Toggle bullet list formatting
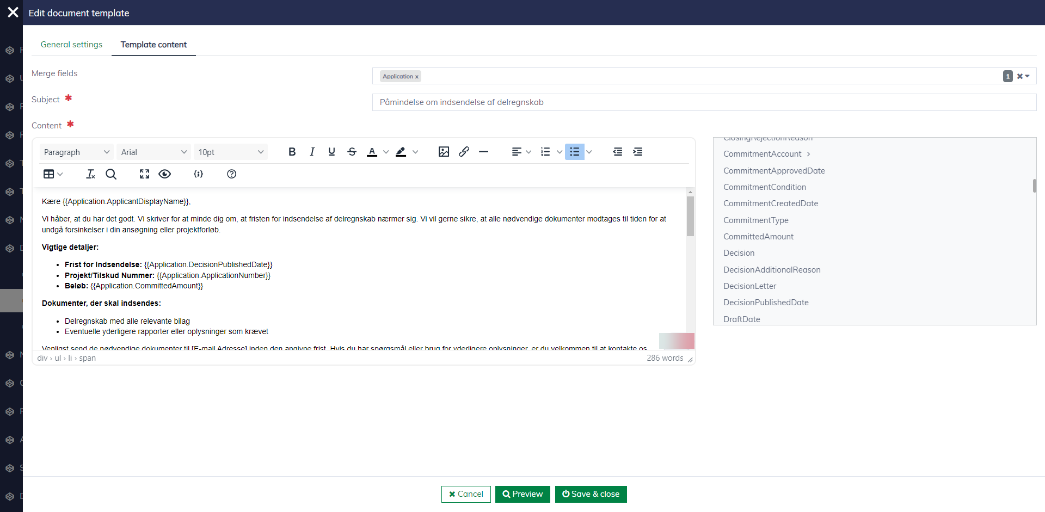This screenshot has width=1045, height=512. click(x=574, y=152)
